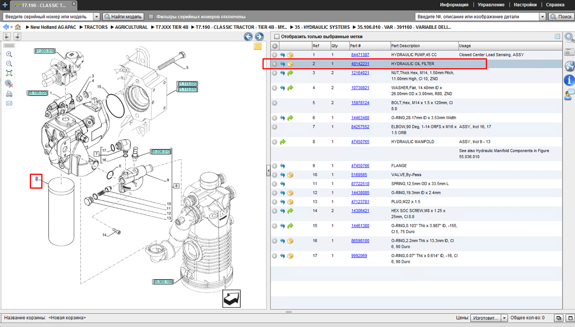This screenshot has width=575, height=327.
Task: Go to next figure with right arrow
Action: pos(260,36)
